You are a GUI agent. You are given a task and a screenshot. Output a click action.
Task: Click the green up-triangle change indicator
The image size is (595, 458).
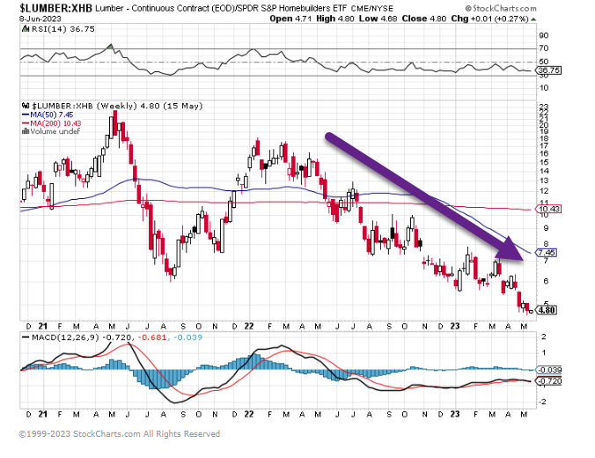pos(533,19)
